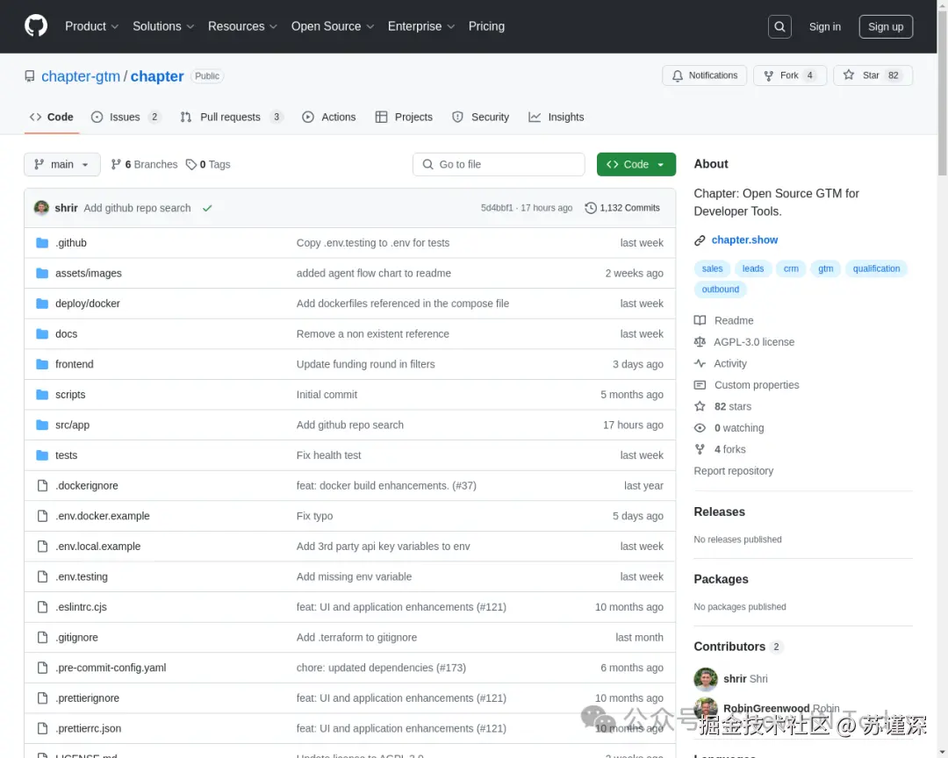
Task: Click the src/app folder icon
Action: [x=42, y=425]
